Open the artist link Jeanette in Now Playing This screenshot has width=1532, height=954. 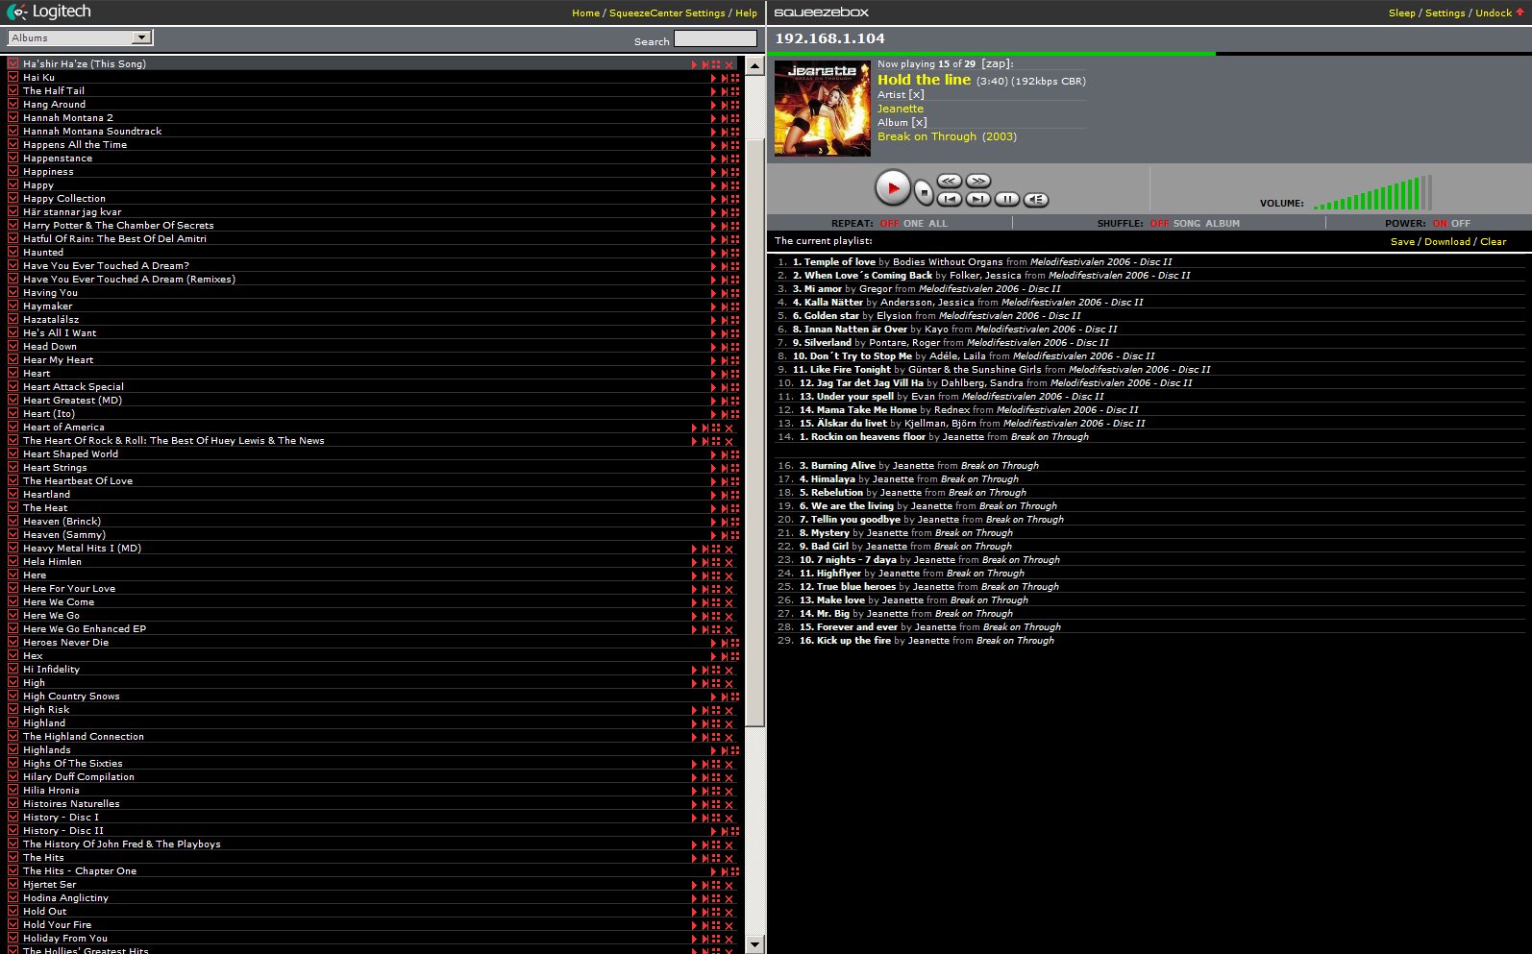point(900,109)
